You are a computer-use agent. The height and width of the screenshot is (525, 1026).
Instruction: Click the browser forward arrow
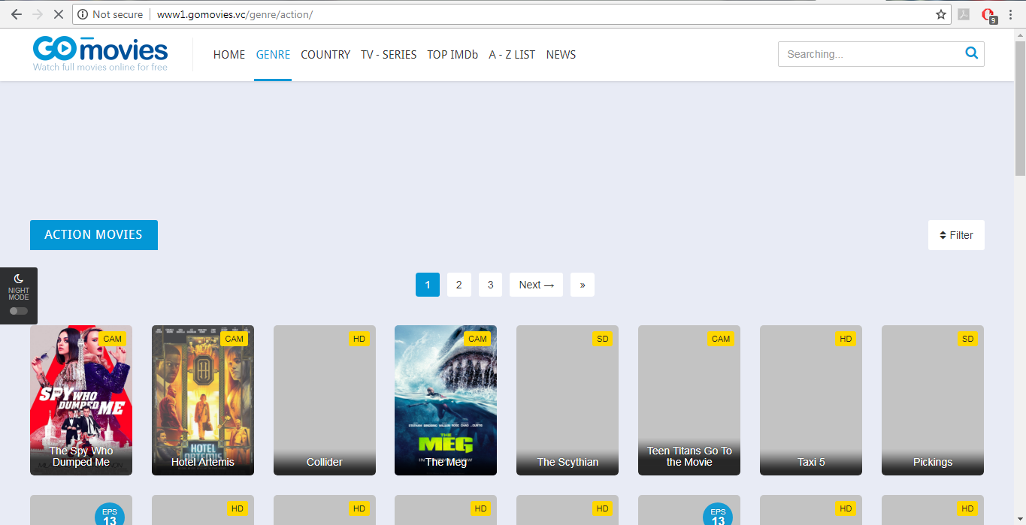point(38,14)
